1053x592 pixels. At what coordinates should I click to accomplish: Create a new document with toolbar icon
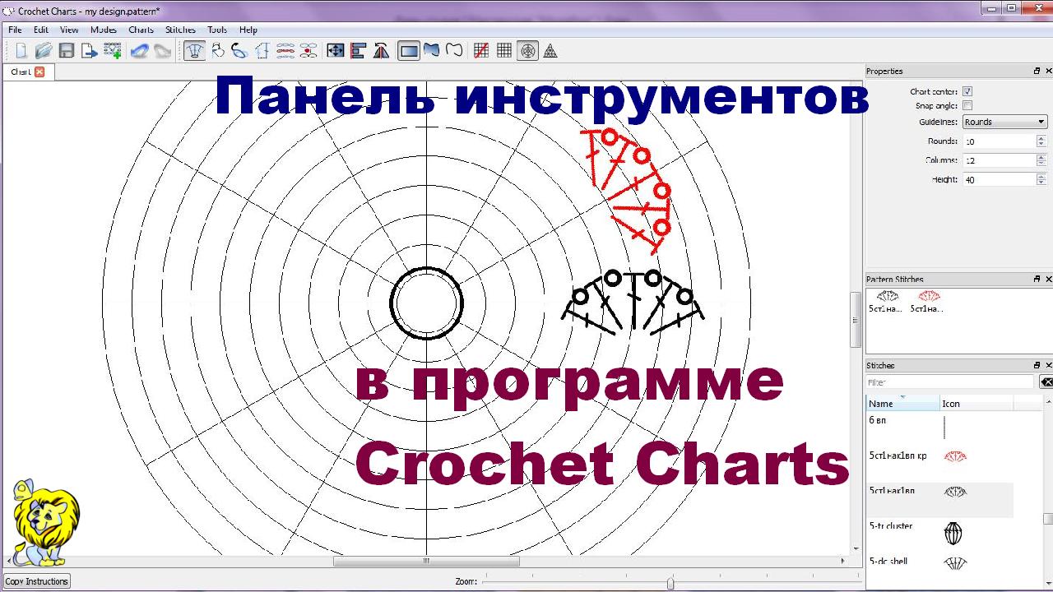21,51
